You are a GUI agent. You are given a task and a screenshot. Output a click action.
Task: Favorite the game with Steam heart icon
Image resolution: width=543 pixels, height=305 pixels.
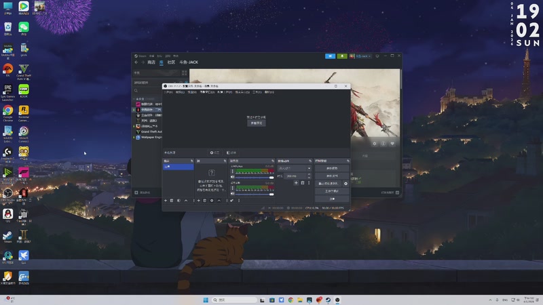392,144
